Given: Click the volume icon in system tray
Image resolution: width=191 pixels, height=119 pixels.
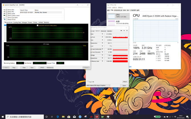Looking at the screenshot, I should click(x=172, y=117).
